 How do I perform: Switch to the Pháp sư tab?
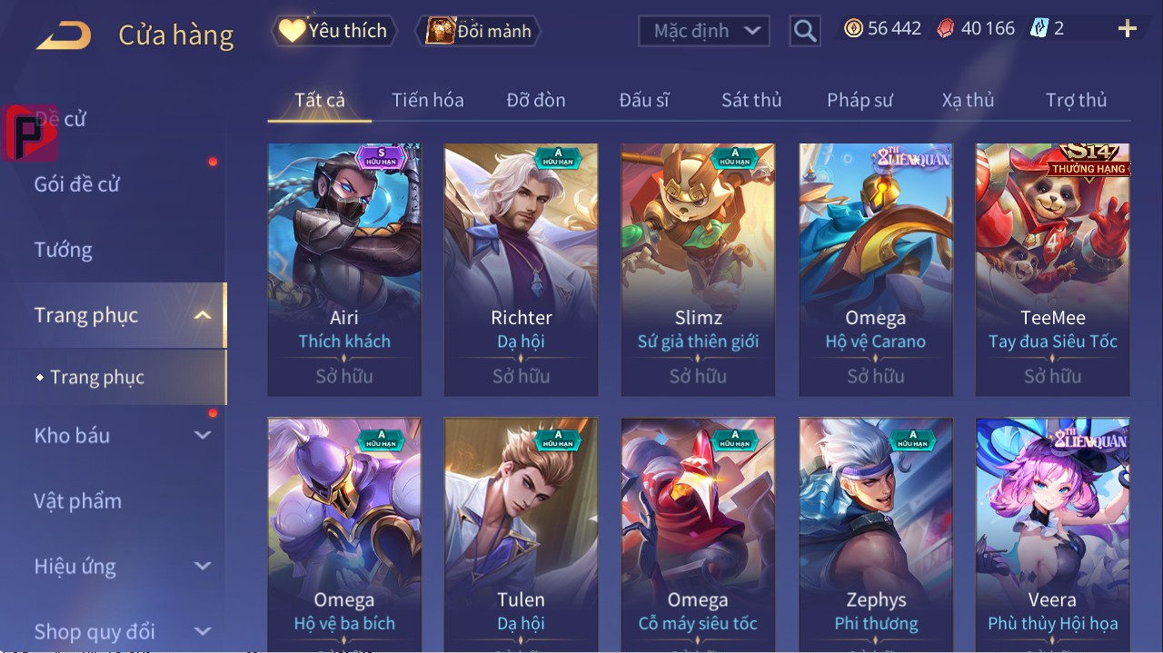860,100
